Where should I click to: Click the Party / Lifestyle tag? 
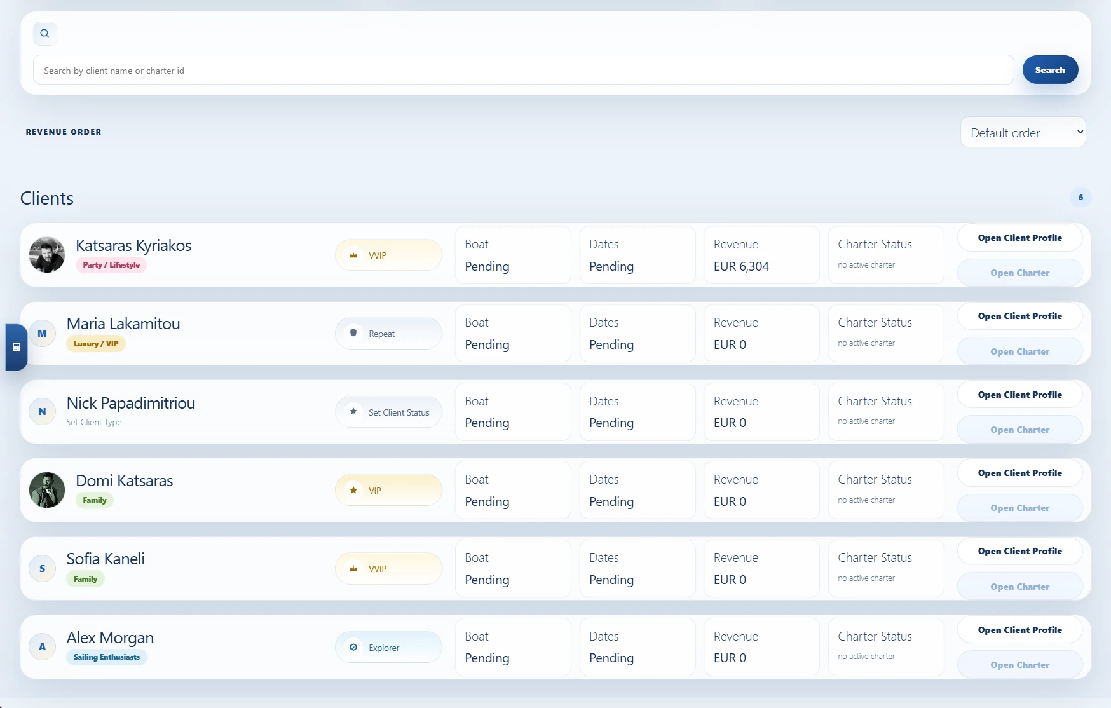(111, 265)
